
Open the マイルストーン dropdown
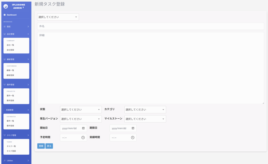pyautogui.click(x=145, y=119)
